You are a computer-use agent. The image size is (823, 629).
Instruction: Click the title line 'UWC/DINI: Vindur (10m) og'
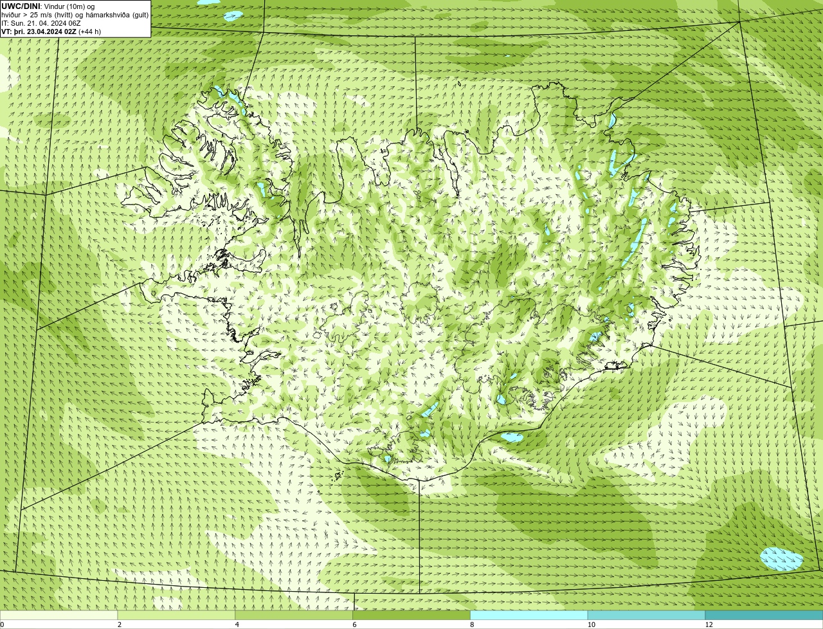(48, 6)
